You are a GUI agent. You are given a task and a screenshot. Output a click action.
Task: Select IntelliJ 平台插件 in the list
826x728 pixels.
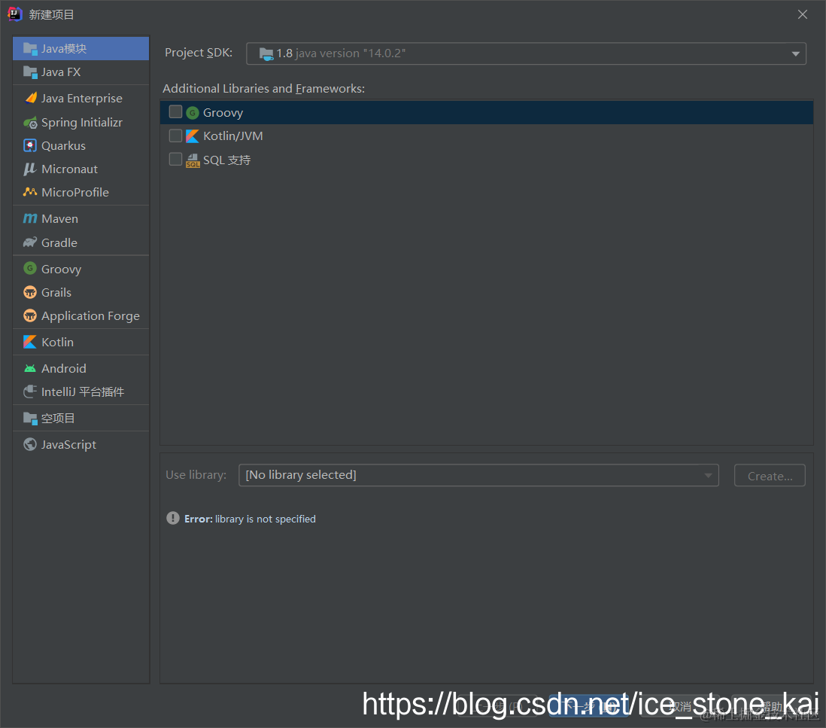(x=81, y=391)
